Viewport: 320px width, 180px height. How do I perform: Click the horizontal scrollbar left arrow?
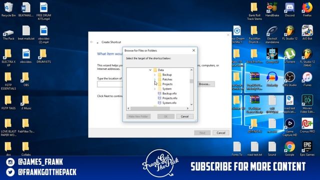128,108
